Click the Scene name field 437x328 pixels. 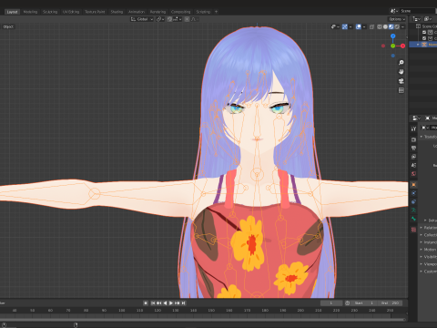click(x=418, y=11)
